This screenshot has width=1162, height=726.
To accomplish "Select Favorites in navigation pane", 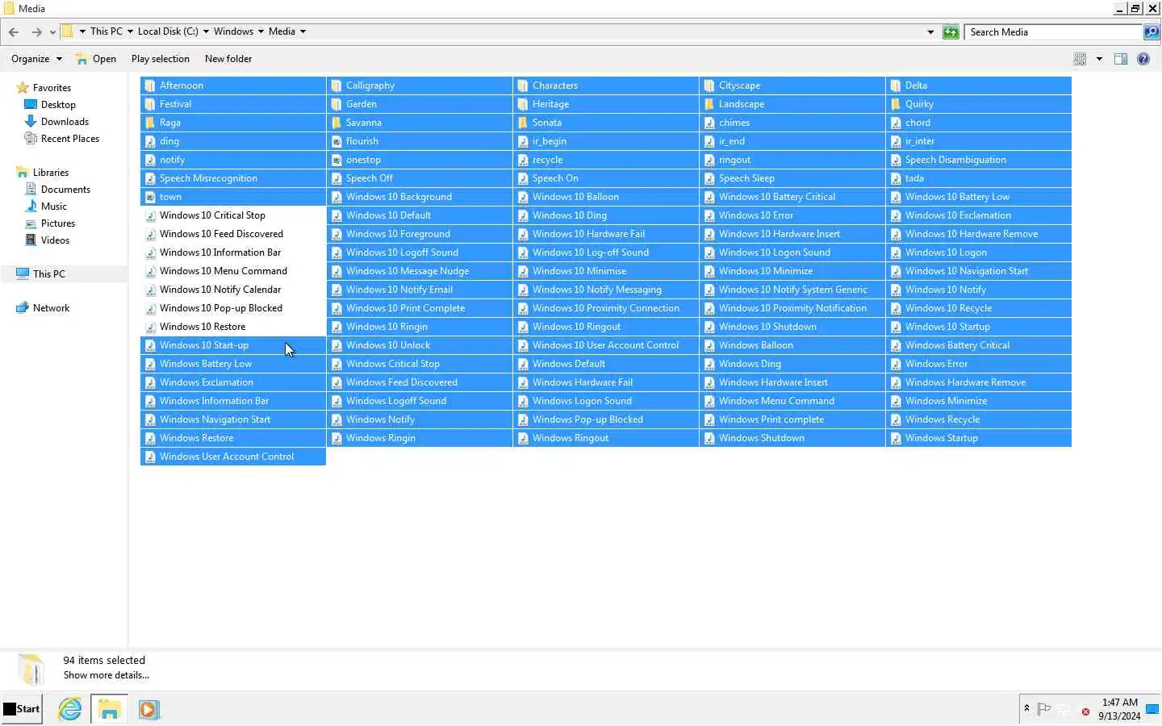I will point(52,88).
